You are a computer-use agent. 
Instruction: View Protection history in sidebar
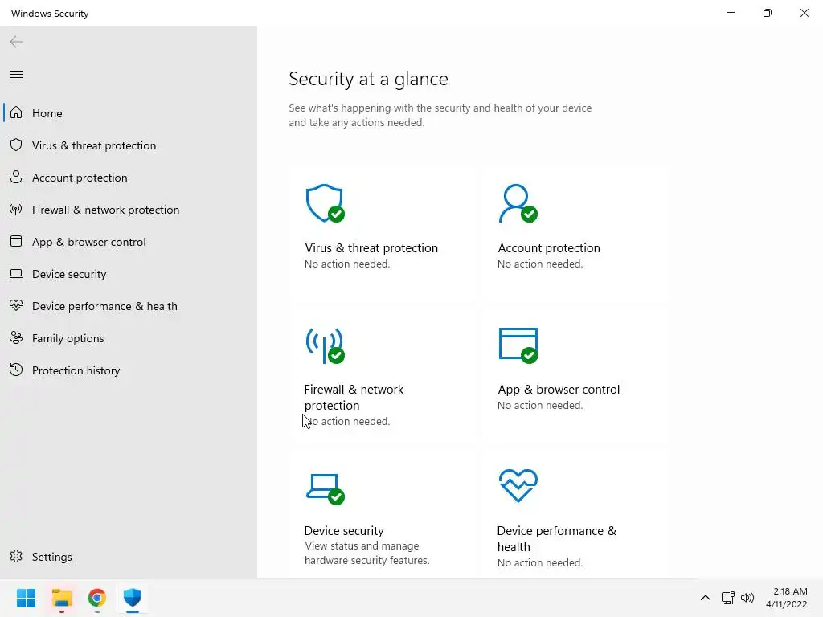click(x=129, y=370)
